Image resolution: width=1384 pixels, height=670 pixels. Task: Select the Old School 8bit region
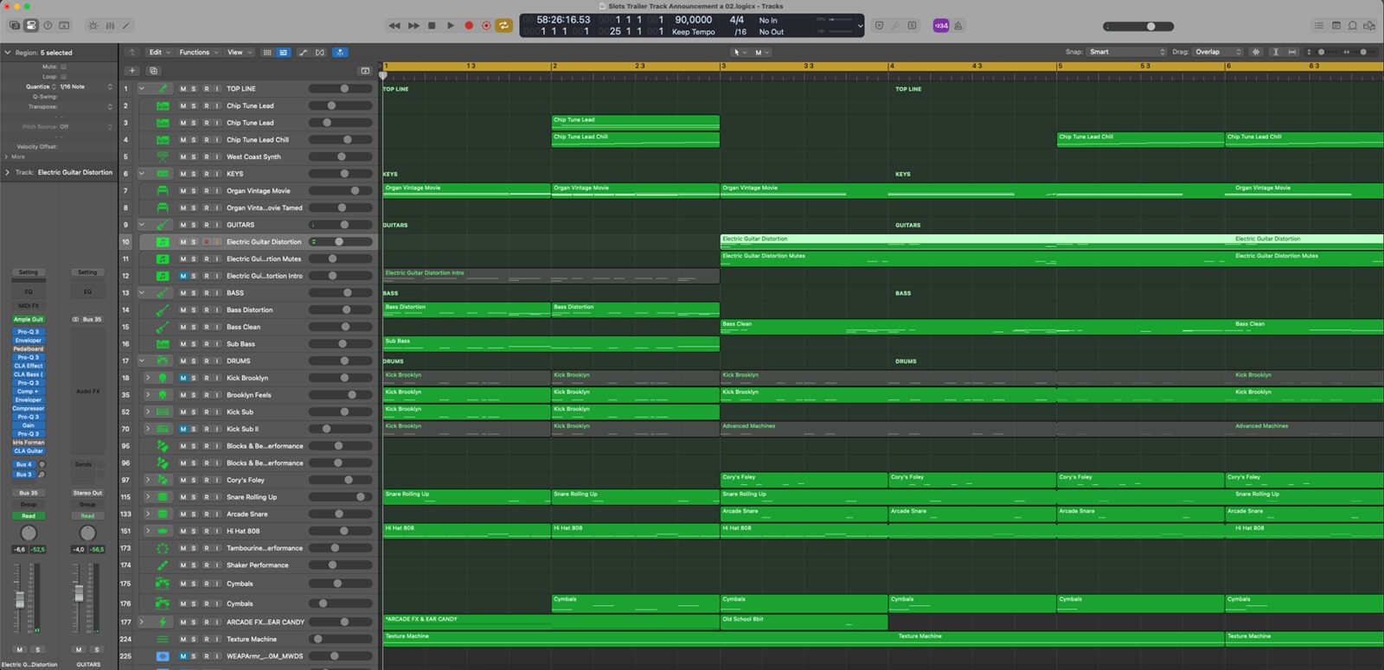pyautogui.click(x=804, y=622)
